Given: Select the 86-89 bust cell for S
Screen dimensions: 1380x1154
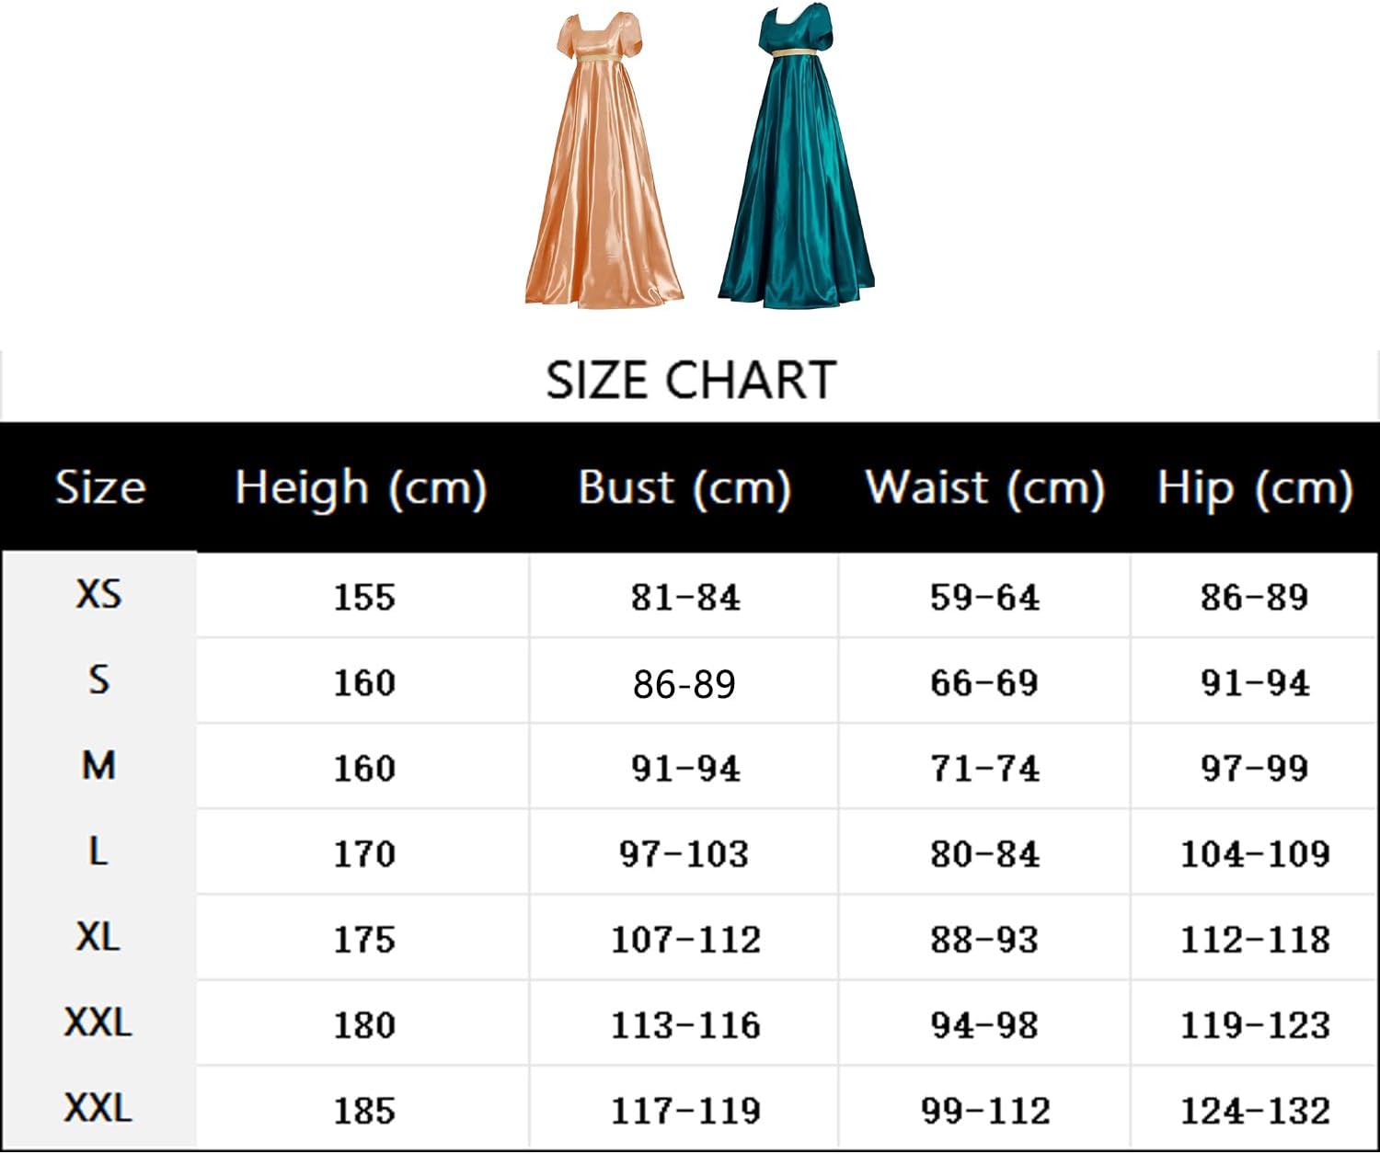Looking at the screenshot, I should tap(684, 683).
